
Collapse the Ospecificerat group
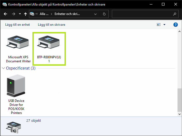coord(4,68)
